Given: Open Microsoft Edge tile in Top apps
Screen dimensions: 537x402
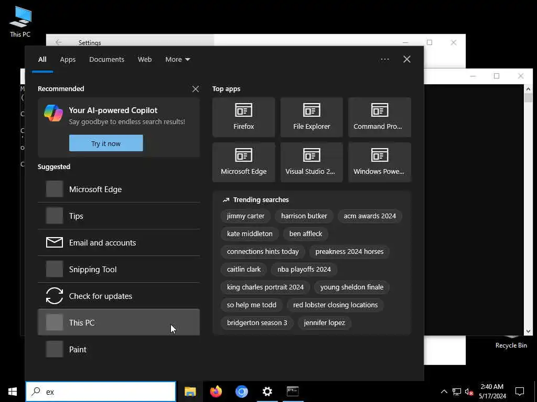Looking at the screenshot, I should tap(243, 162).
